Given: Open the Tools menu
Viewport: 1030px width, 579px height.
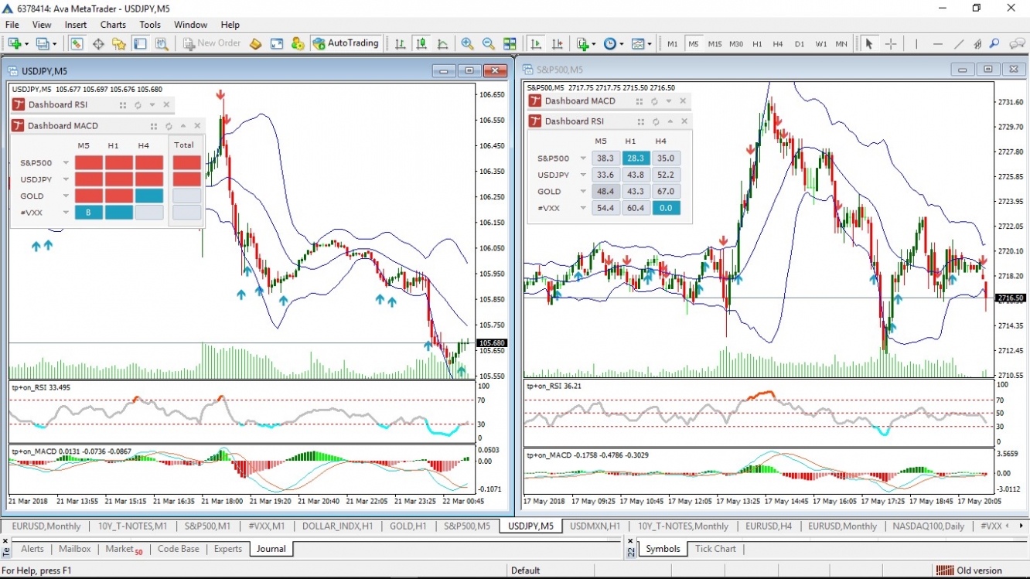Looking at the screenshot, I should [150, 25].
